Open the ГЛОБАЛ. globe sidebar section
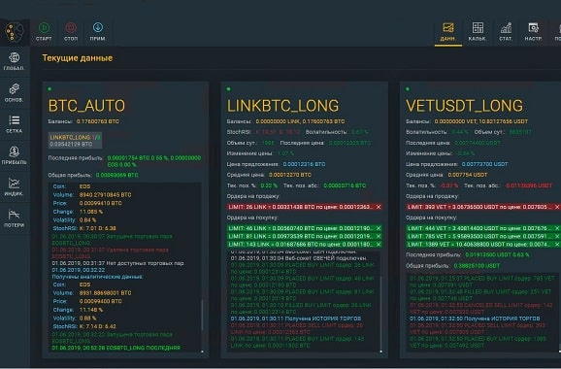Image resolution: width=561 pixels, height=369 pixels. tap(14, 61)
